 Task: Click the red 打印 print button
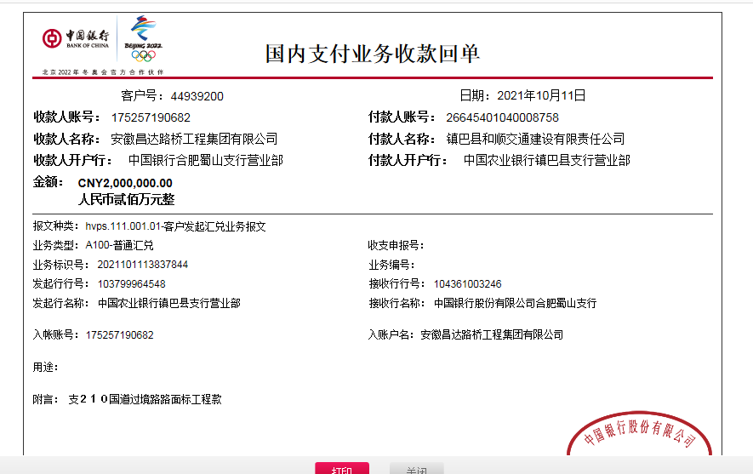click(342, 468)
